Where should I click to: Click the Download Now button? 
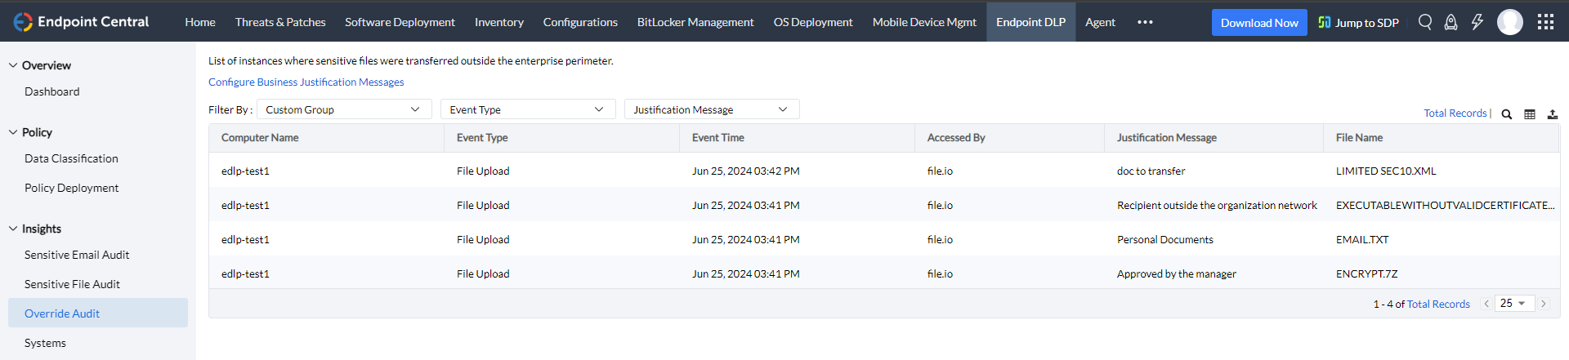tap(1259, 23)
